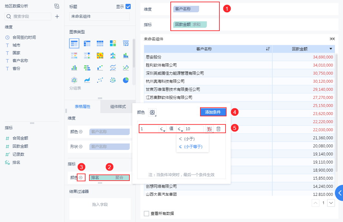Open the left comparison operator dropdown
Viewport: 343px width, 222px height.
click(163, 129)
